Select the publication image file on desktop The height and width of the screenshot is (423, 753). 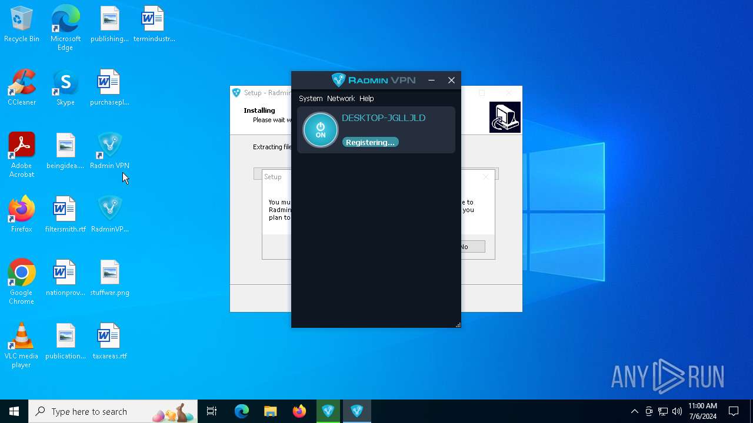tap(65, 342)
